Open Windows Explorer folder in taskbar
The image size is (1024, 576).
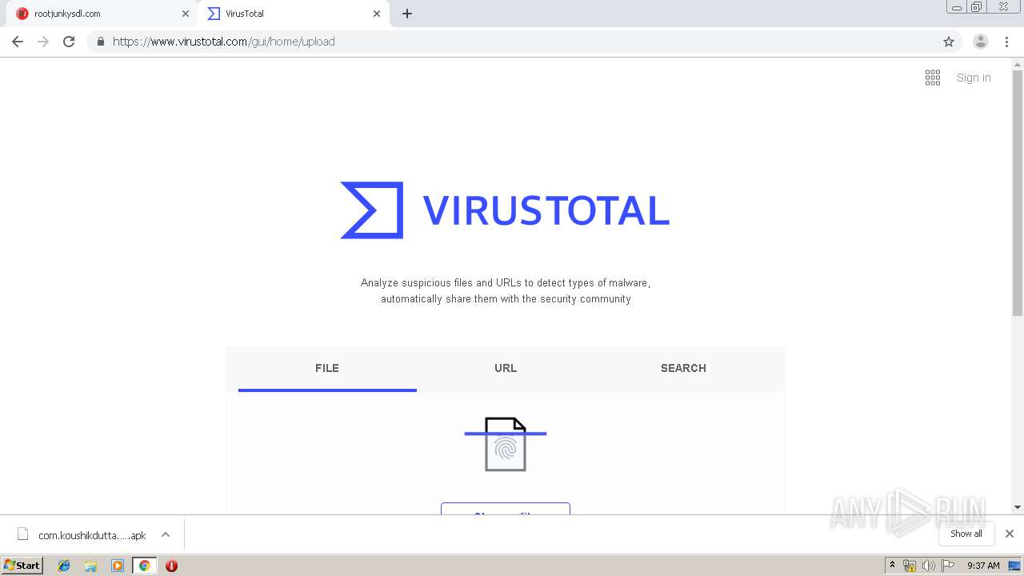point(90,566)
